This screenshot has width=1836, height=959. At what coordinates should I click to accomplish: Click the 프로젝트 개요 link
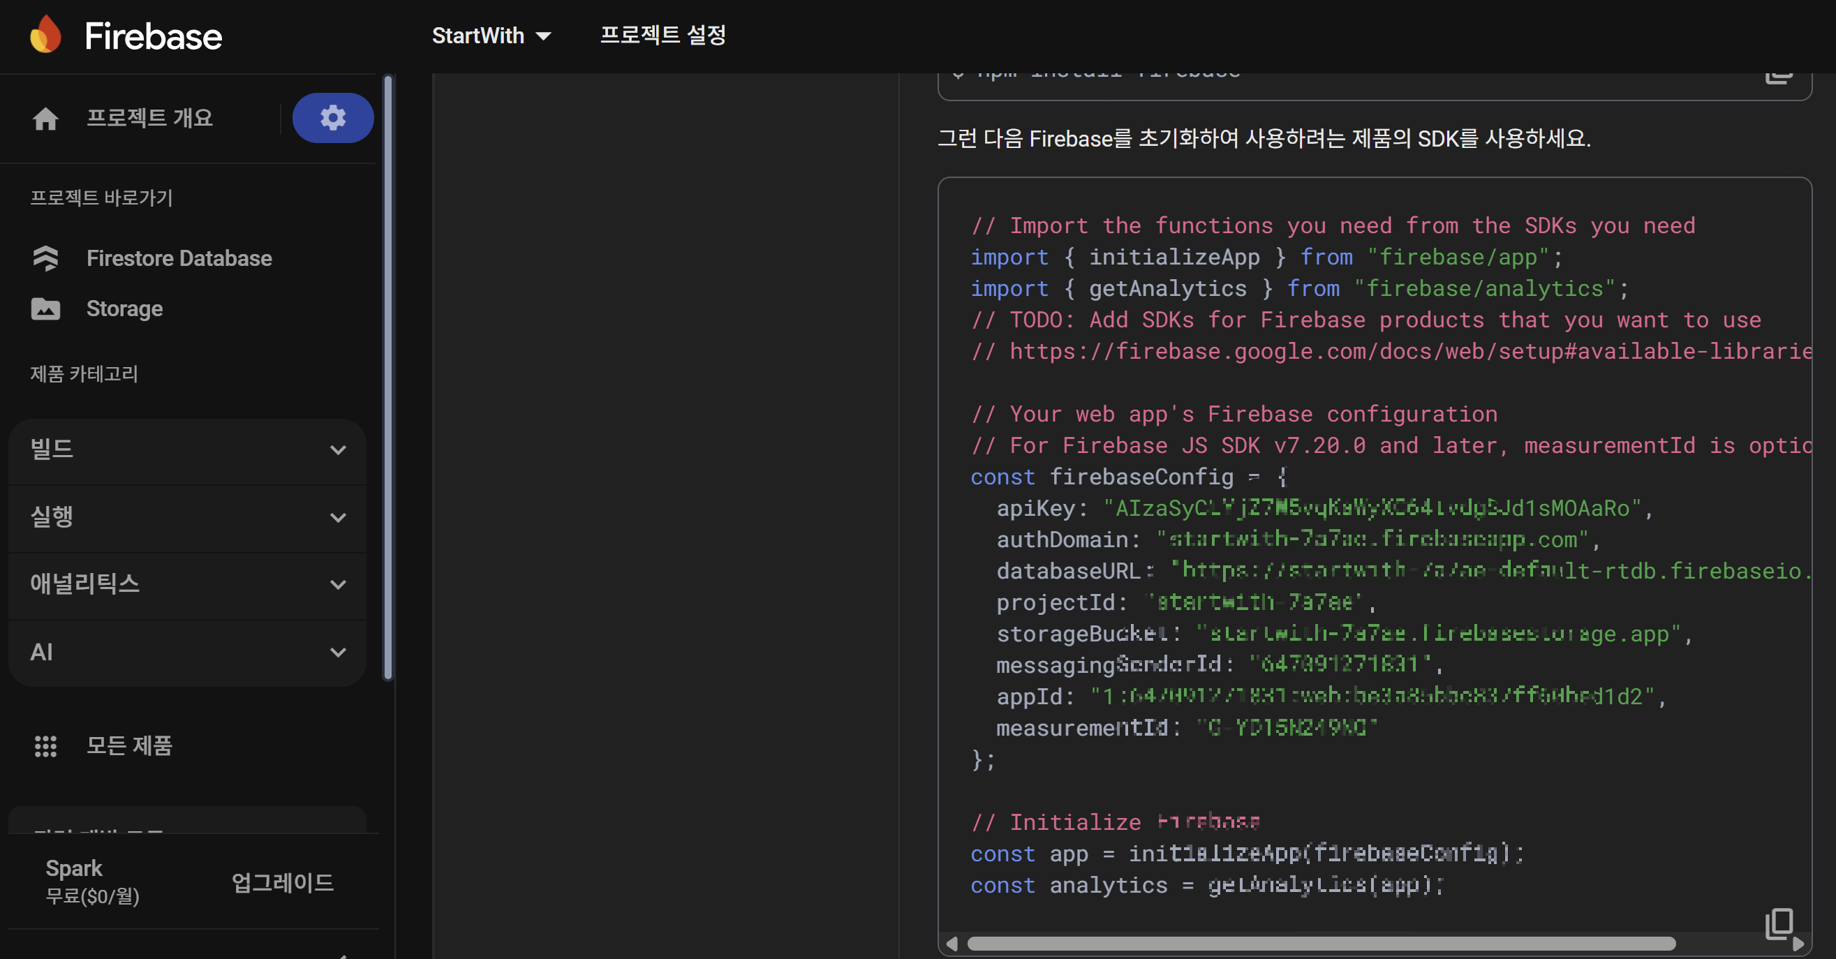click(149, 117)
